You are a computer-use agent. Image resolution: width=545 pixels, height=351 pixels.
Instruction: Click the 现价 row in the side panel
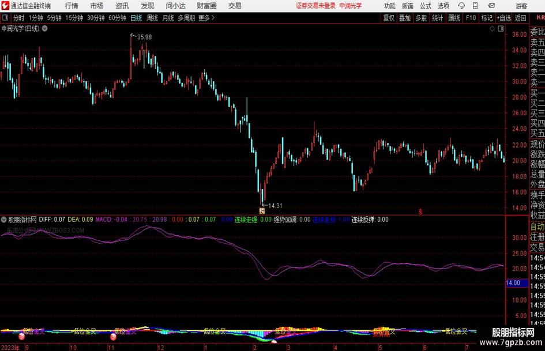point(538,144)
